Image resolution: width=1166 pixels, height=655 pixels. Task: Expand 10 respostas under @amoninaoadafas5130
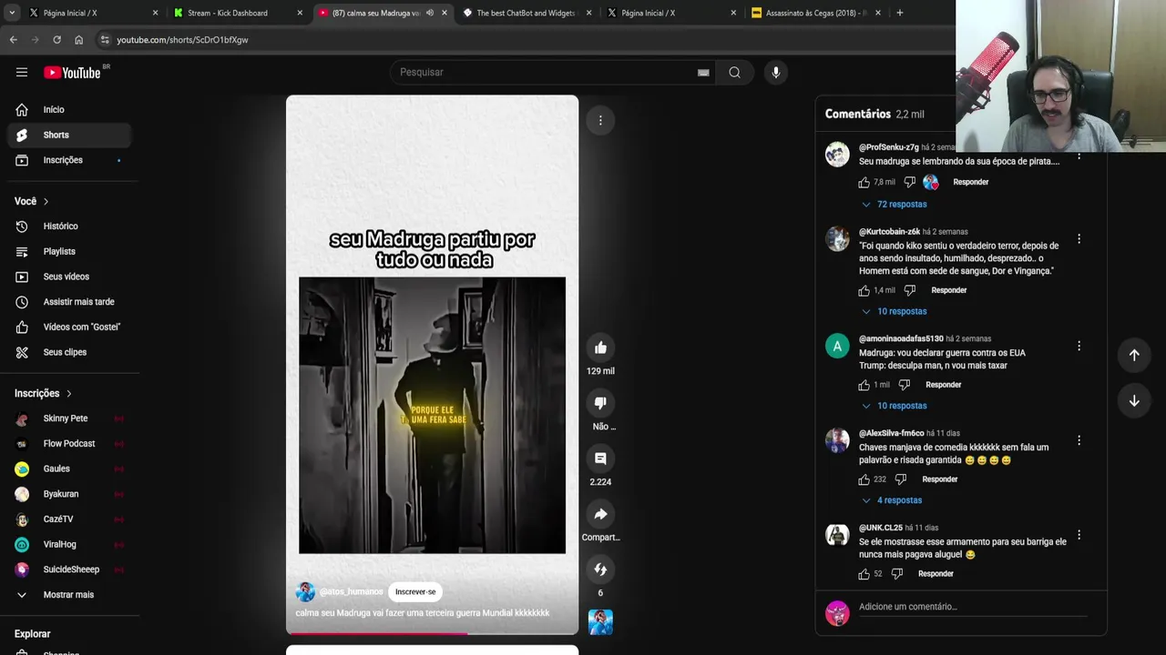(x=895, y=406)
